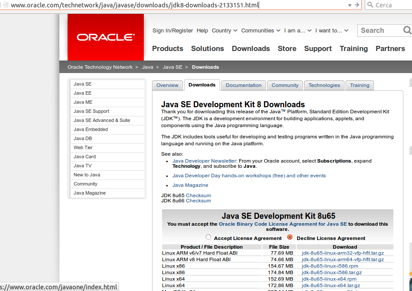Download jdk-8u65-linux-i586.tar.gz
The image size is (412, 291).
[331, 273]
